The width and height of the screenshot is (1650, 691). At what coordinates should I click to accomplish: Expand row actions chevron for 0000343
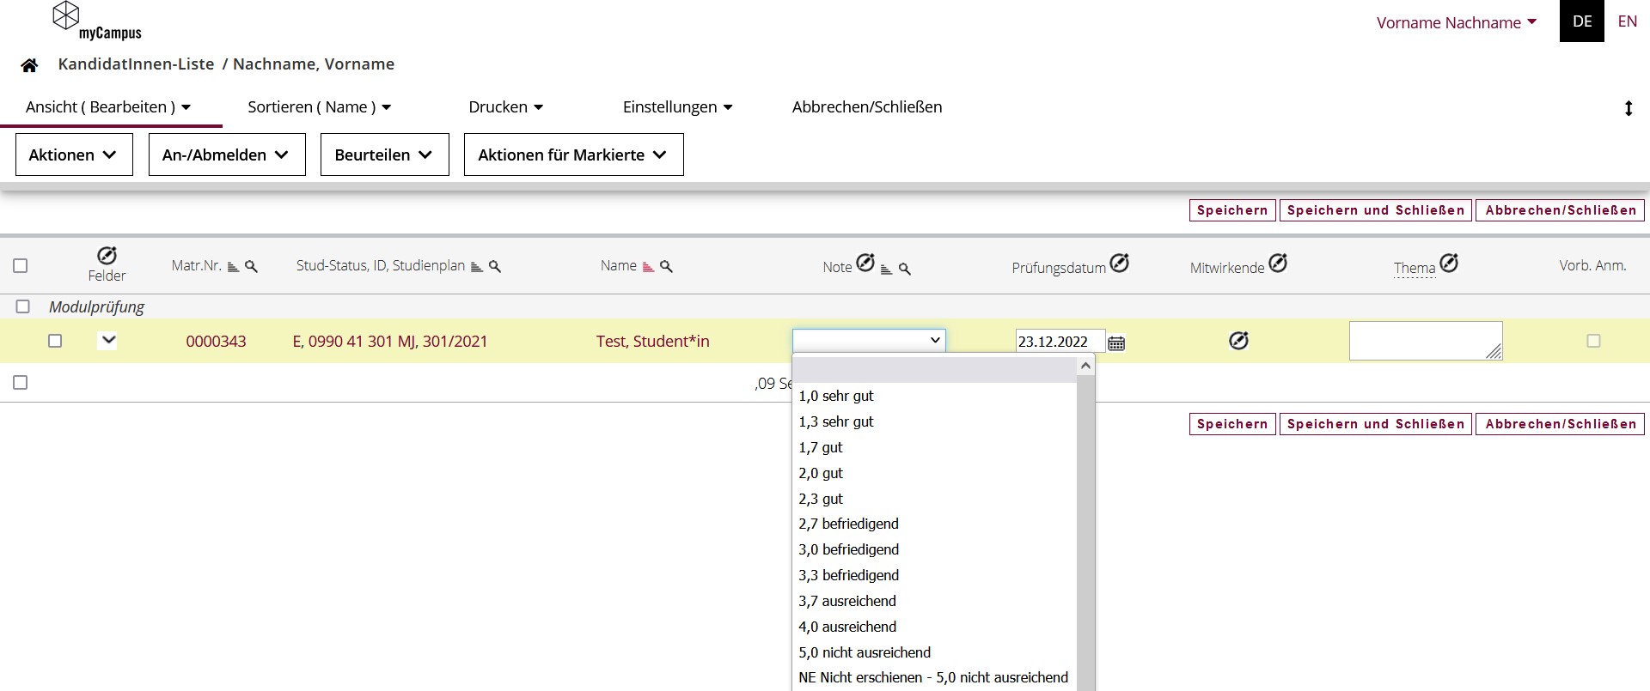click(x=107, y=340)
